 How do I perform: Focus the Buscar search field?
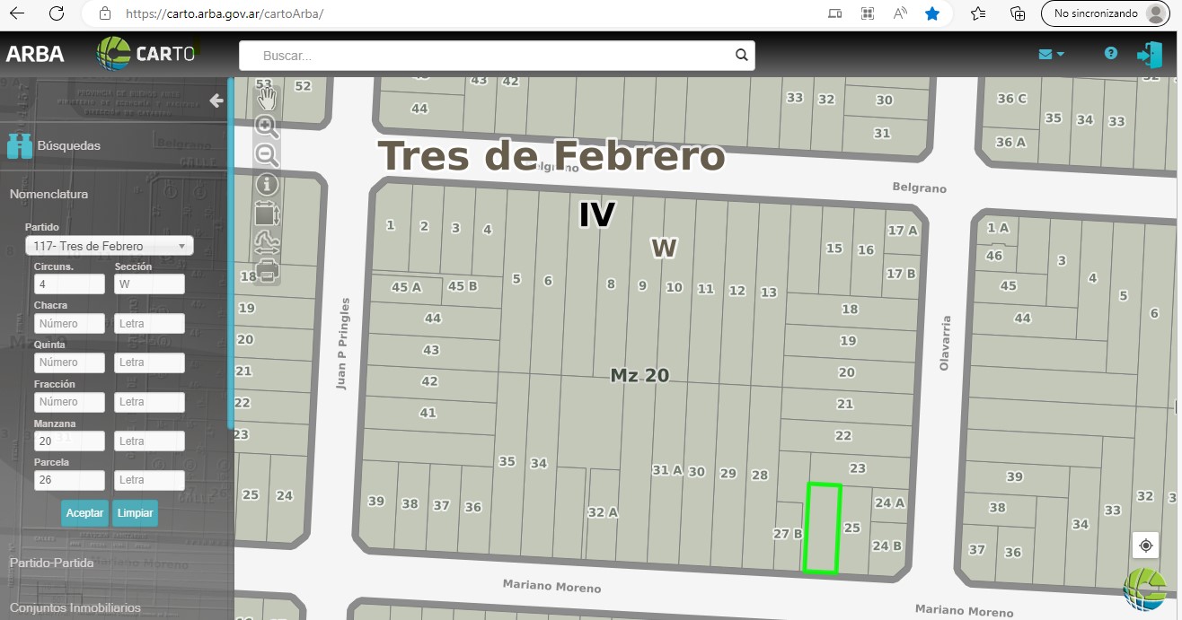497,56
